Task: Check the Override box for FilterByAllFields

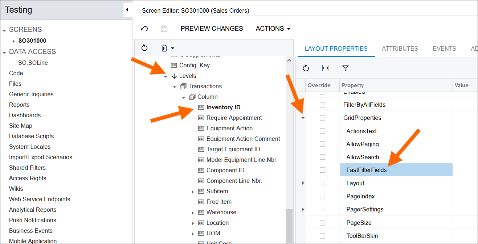Action: tap(322, 105)
